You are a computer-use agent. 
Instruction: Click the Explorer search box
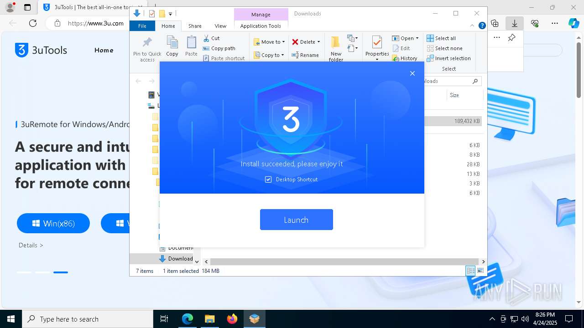449,81
